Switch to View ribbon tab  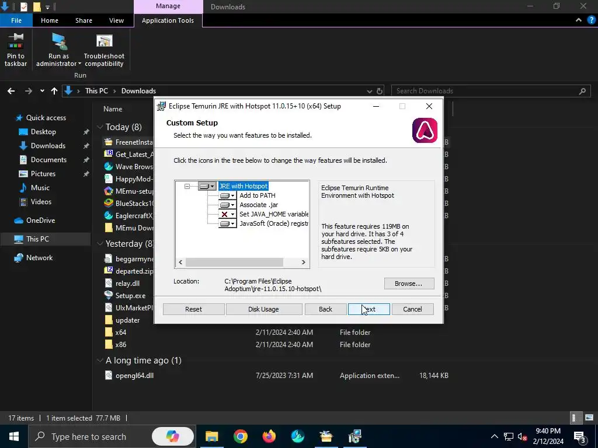tap(116, 20)
